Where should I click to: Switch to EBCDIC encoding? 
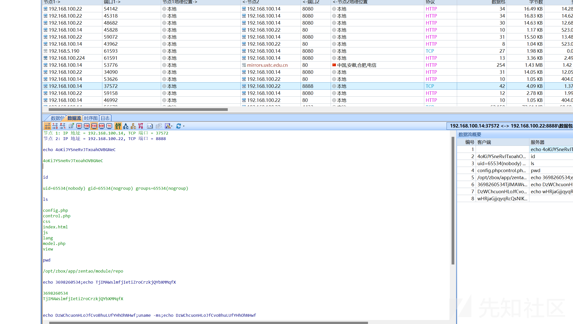point(133,126)
